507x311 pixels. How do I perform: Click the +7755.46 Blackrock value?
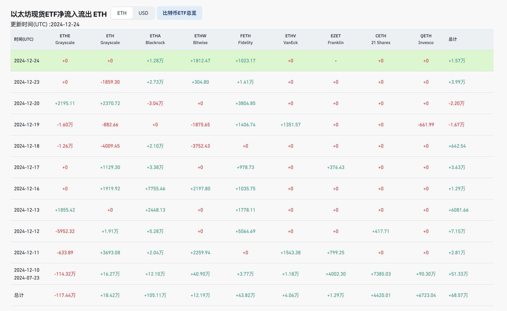point(155,188)
